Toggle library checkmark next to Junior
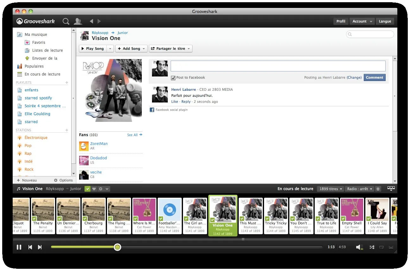Image resolution: width=410 pixels, height=271 pixels. (88, 189)
